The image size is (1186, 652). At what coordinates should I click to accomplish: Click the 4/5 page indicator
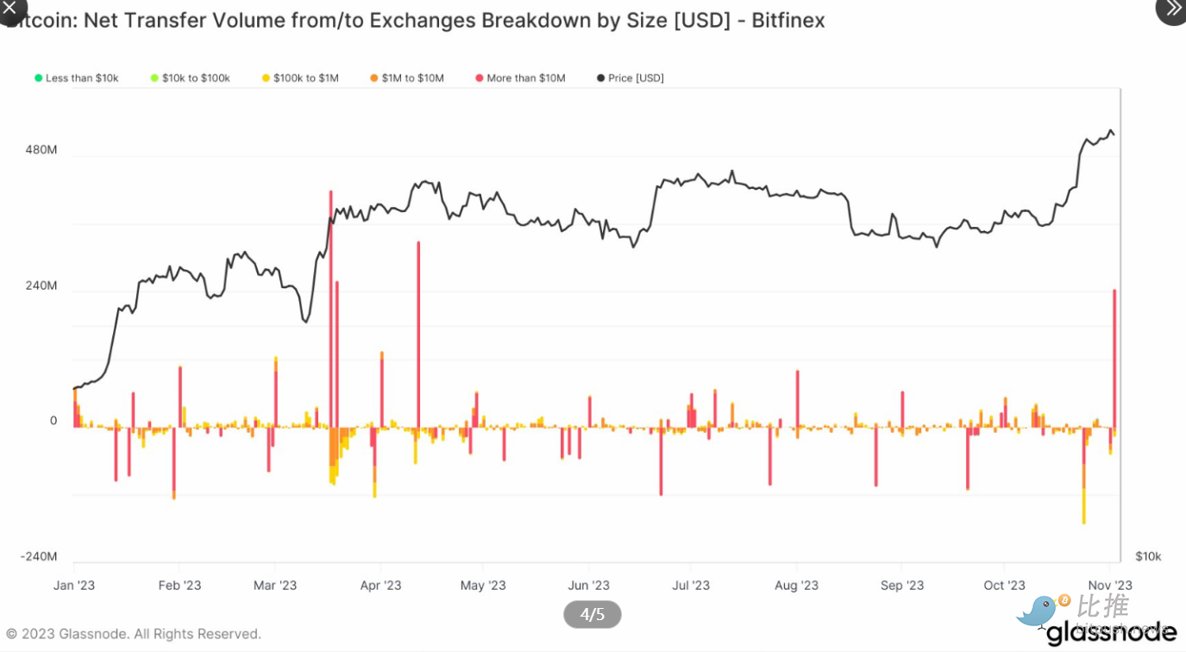point(592,615)
